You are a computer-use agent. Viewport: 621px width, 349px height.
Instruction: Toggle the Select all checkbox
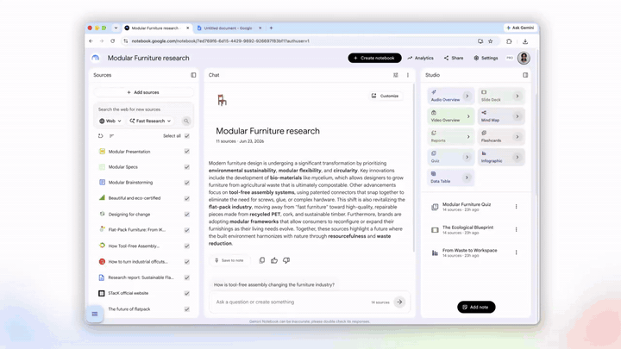(187, 136)
